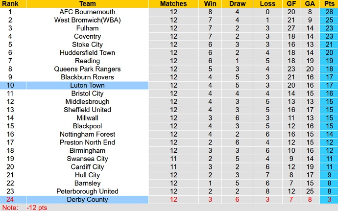
Task: Click the Loss column header
Action: coord(267,3)
